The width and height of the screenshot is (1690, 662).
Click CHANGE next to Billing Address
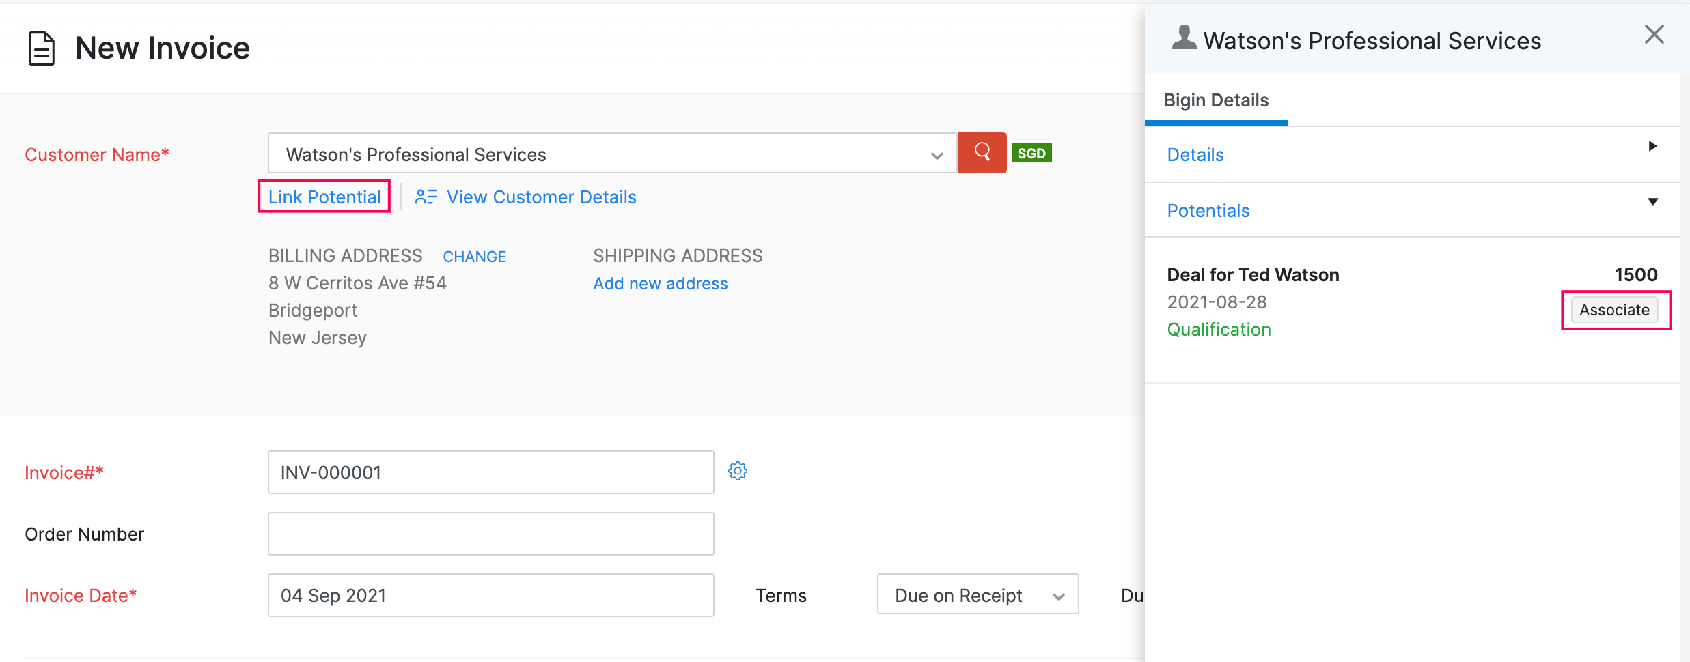pos(474,257)
